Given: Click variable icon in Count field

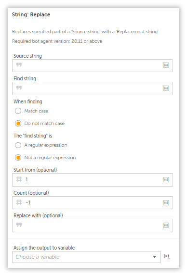Looking at the screenshot, I should [x=166, y=202].
